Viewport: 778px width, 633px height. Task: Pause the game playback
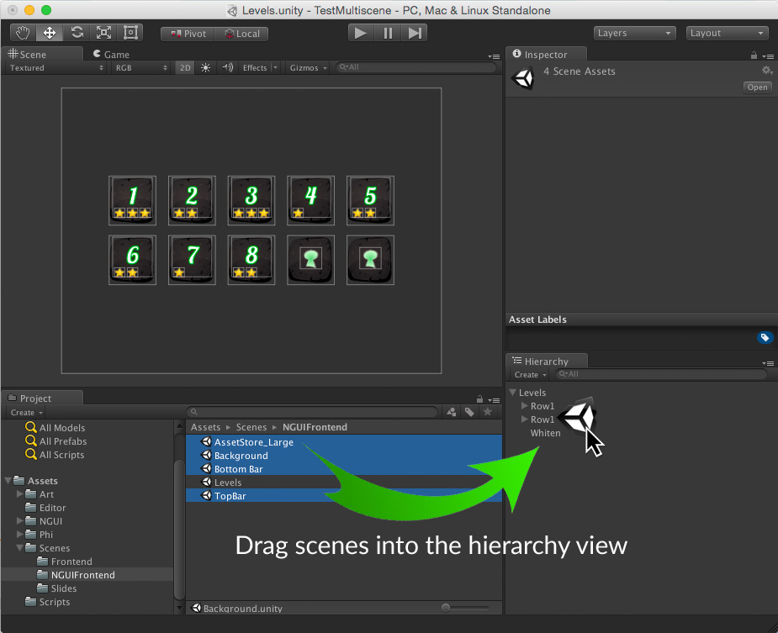tap(388, 34)
